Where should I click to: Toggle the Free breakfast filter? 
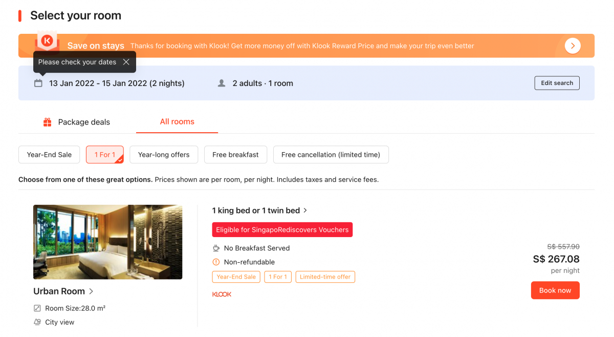coord(235,155)
